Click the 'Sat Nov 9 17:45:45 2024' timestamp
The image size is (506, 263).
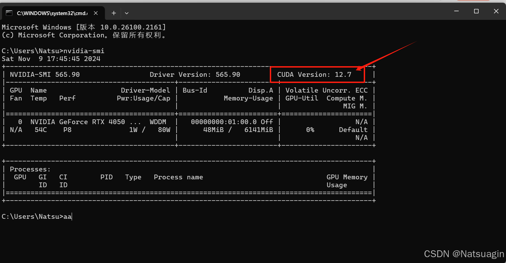51,59
